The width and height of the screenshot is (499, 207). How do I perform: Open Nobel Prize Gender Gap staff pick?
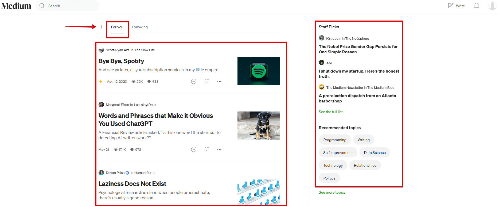pos(358,49)
